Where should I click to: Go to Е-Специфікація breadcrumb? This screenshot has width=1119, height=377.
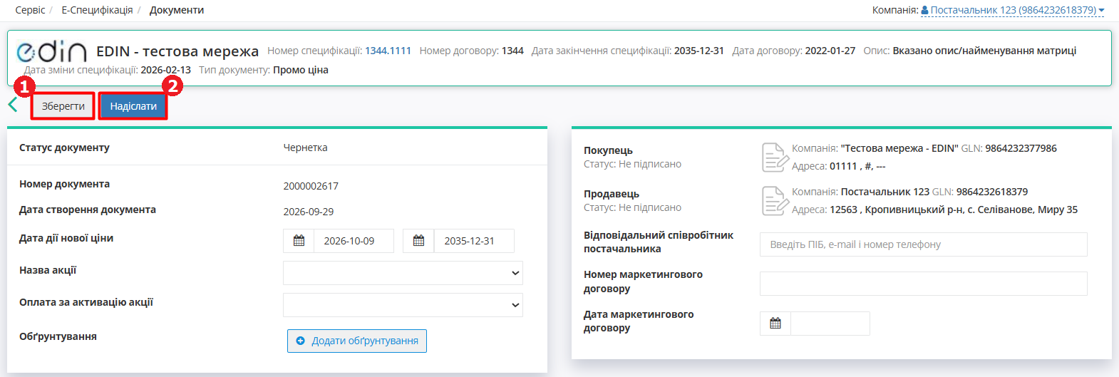(x=97, y=10)
